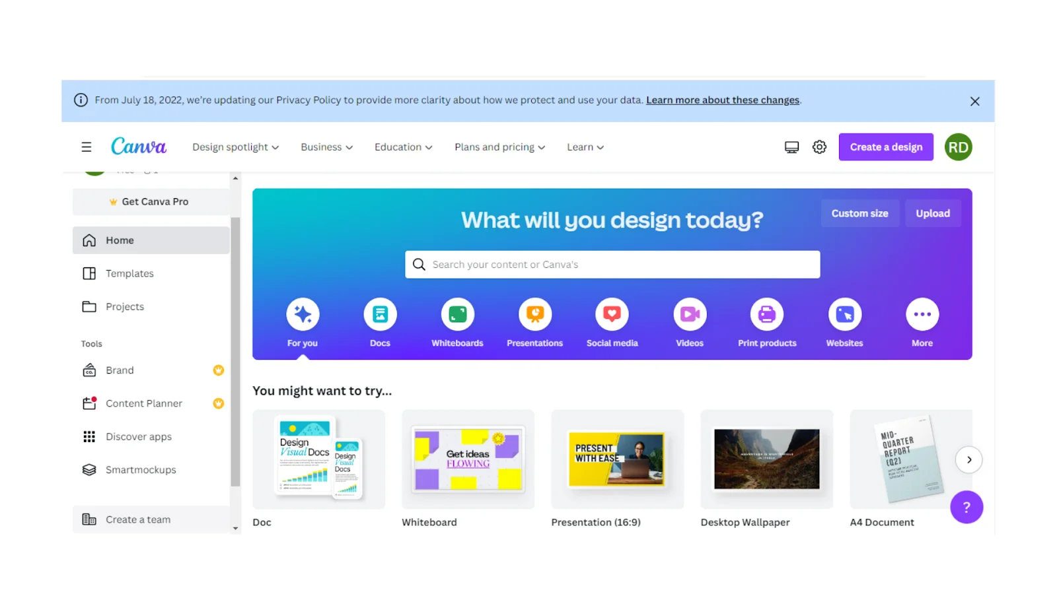Open the RD profile avatar
The height and width of the screenshot is (594, 1057).
[x=958, y=147]
